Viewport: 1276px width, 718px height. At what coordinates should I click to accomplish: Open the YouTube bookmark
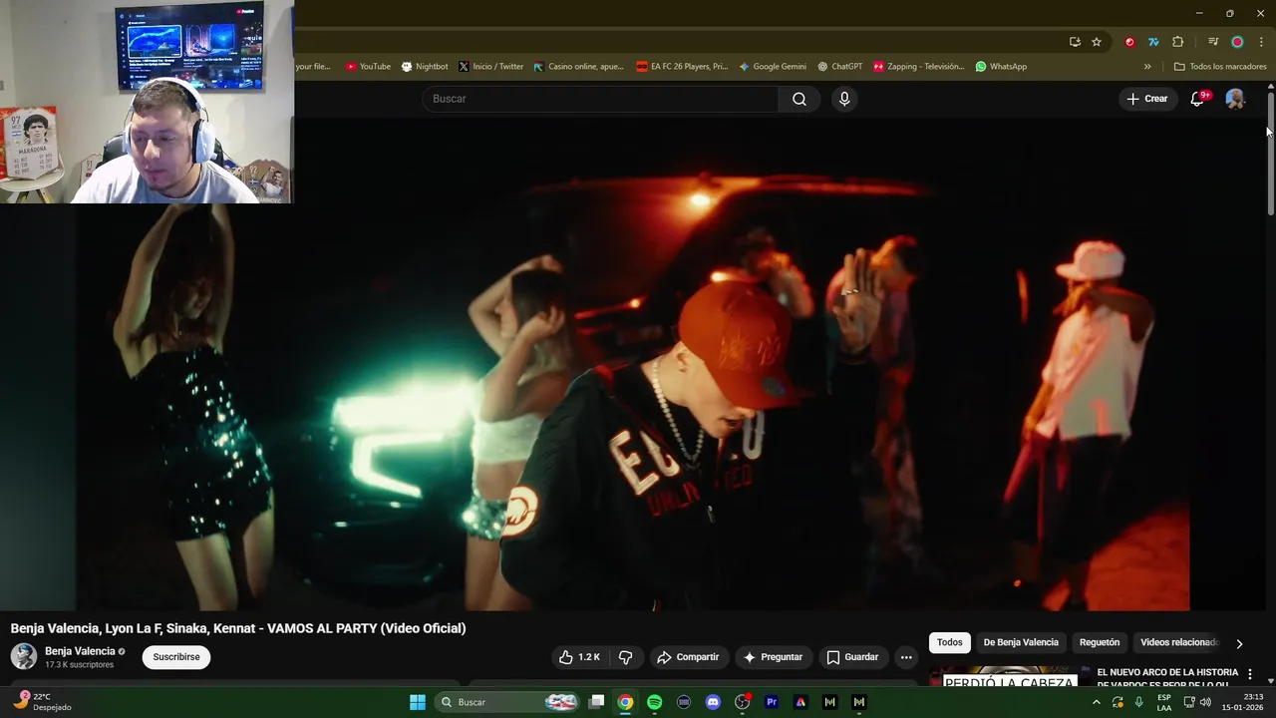coord(368,67)
